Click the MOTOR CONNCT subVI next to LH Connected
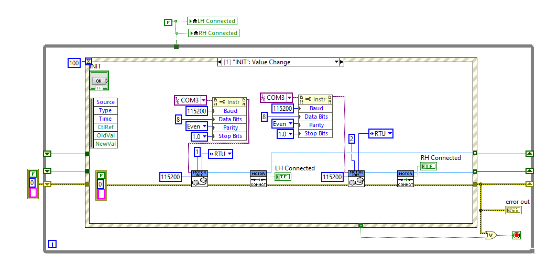 click(258, 179)
